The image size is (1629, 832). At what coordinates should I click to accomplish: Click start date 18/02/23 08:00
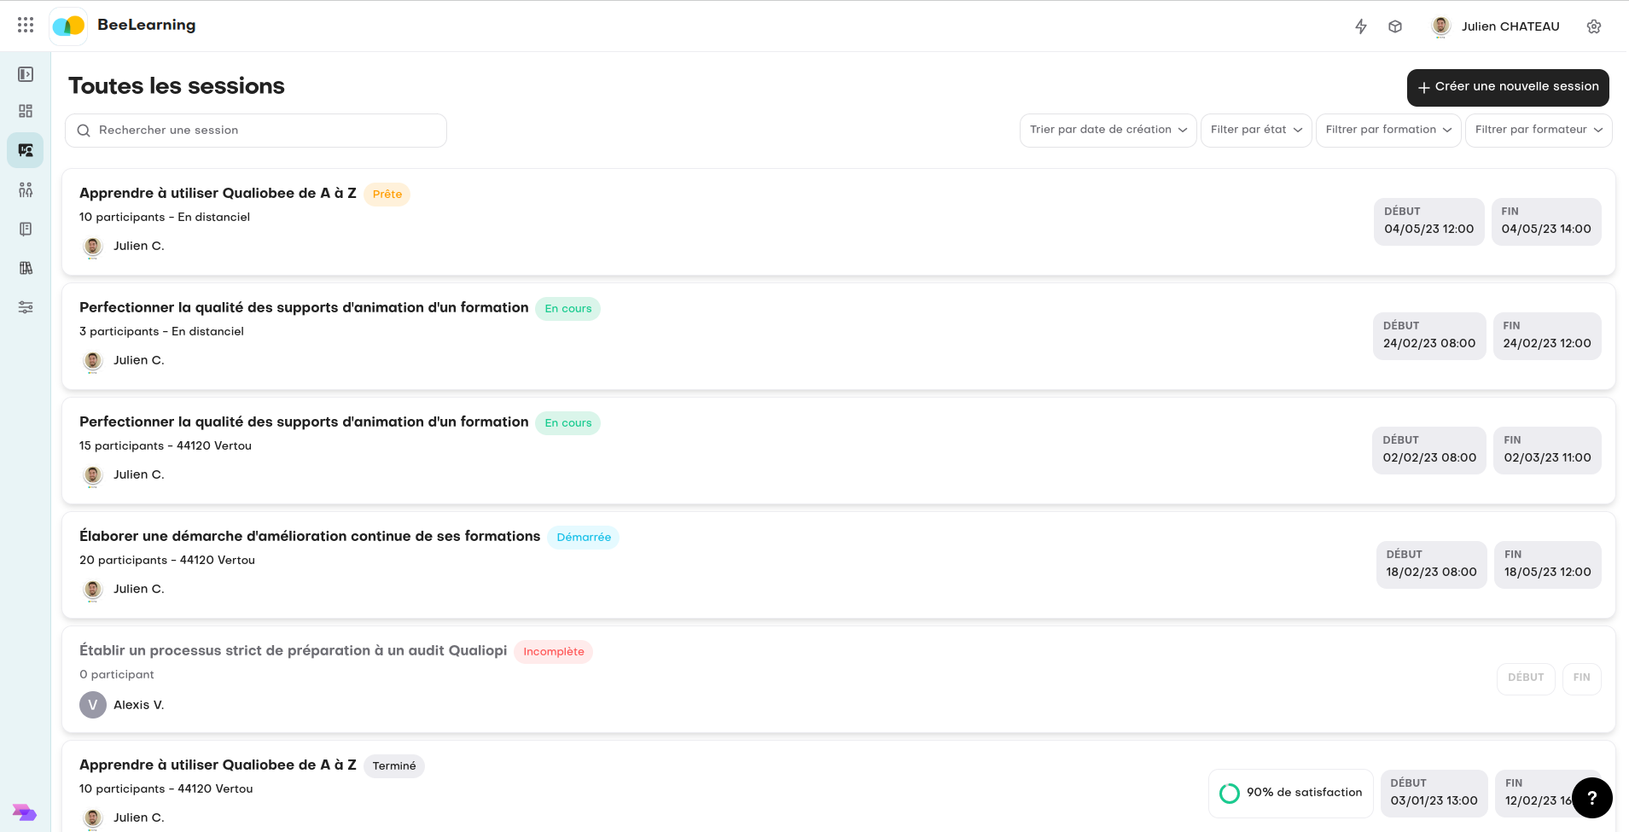click(1431, 565)
